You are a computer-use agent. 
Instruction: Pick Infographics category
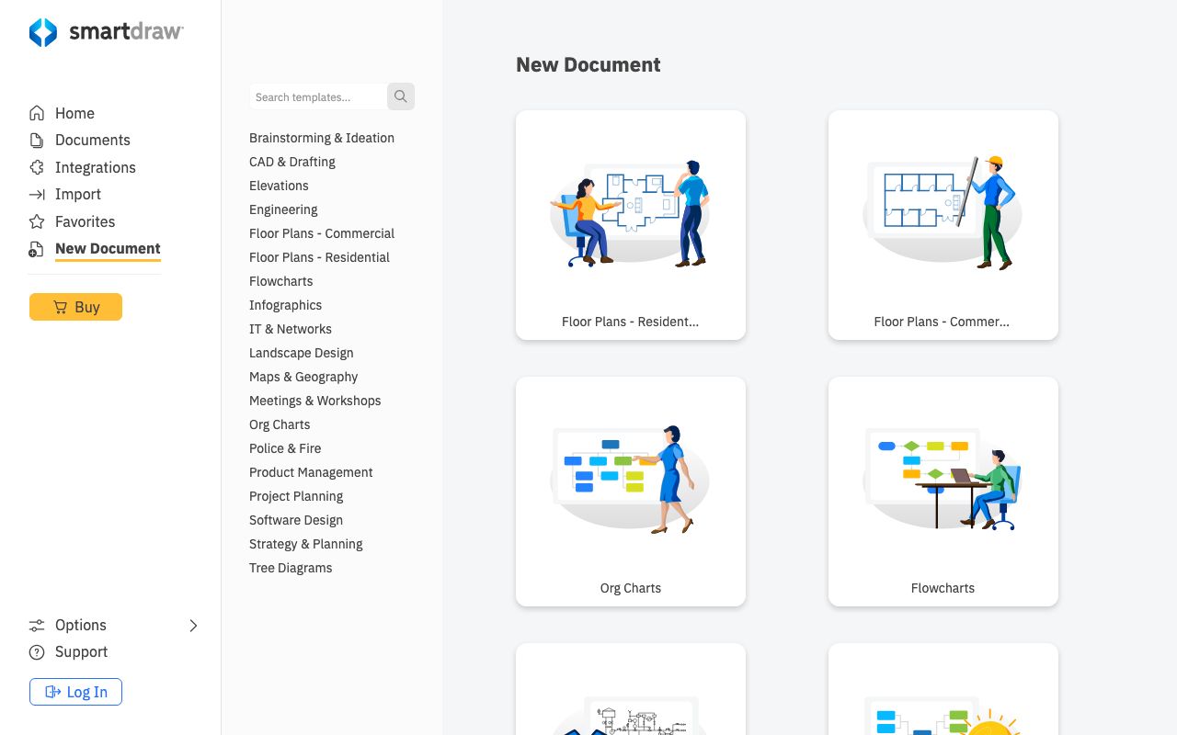286,305
